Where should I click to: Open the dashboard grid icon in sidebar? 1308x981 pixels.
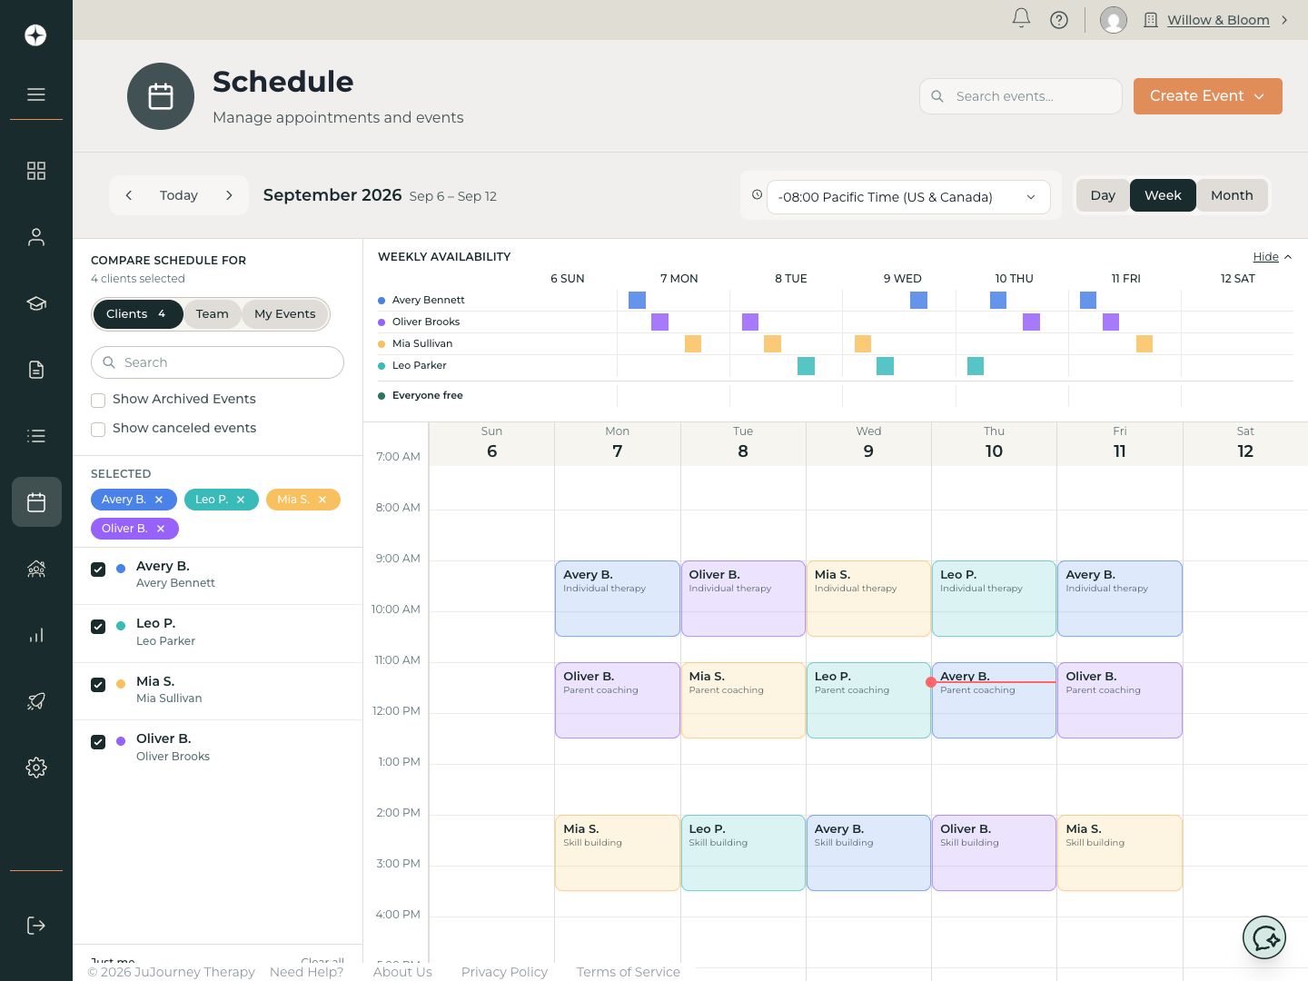coord(36,171)
